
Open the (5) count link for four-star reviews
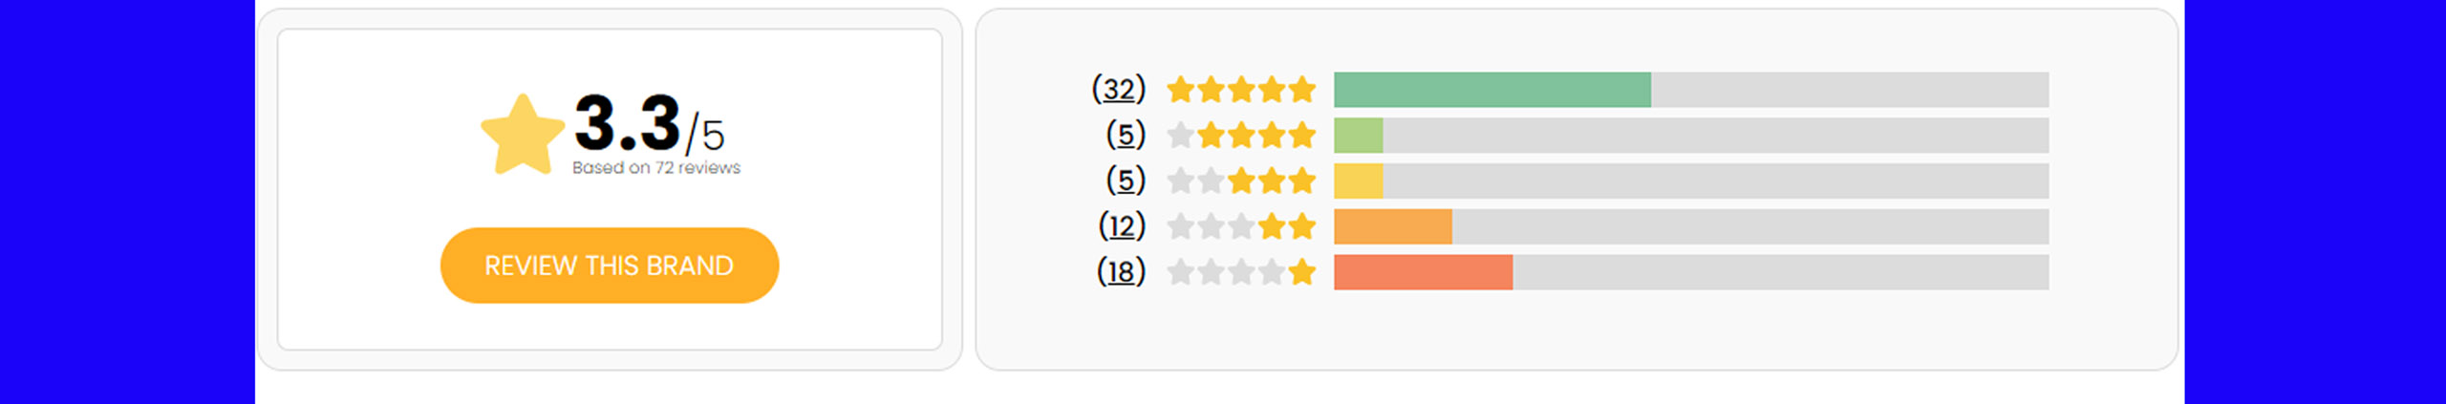(1126, 135)
